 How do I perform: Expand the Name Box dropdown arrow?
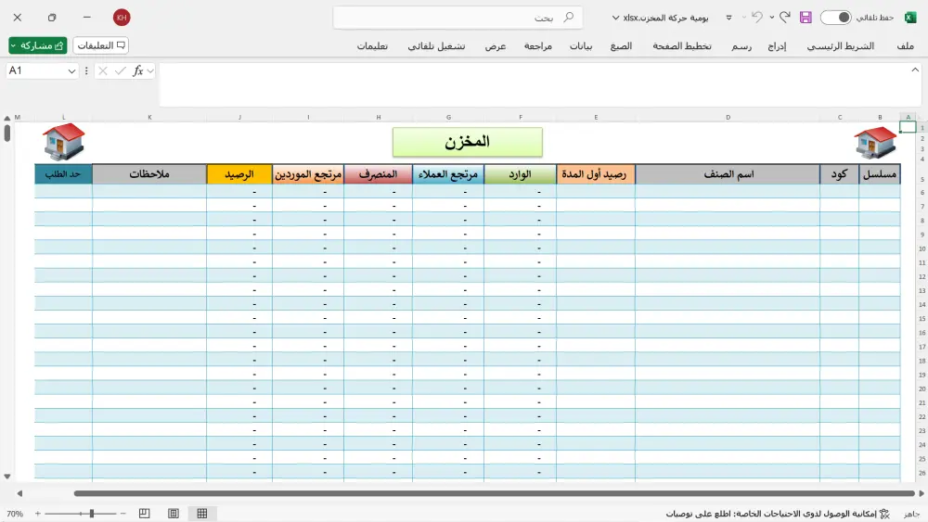[71, 71]
